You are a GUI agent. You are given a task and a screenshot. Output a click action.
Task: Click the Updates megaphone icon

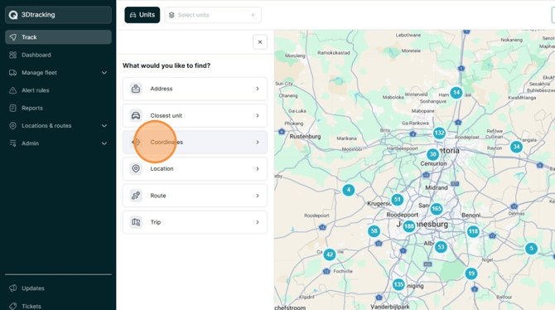(12, 288)
